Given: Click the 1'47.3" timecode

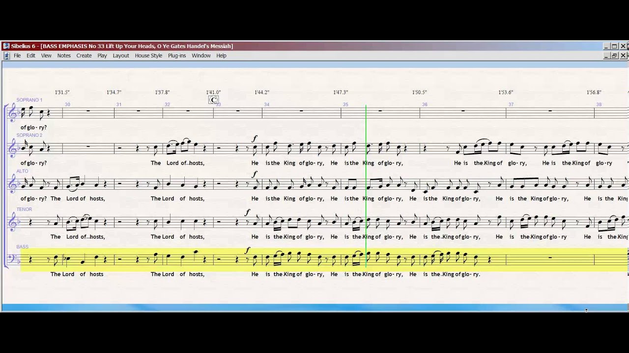Looking at the screenshot, I should click(x=341, y=92).
